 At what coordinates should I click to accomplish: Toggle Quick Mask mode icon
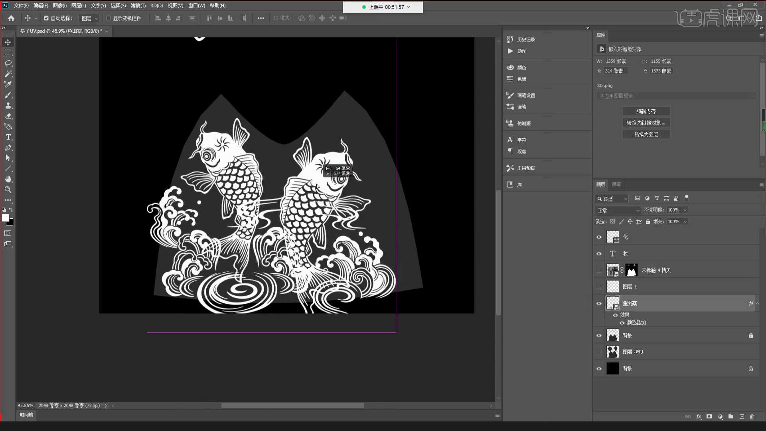click(8, 233)
